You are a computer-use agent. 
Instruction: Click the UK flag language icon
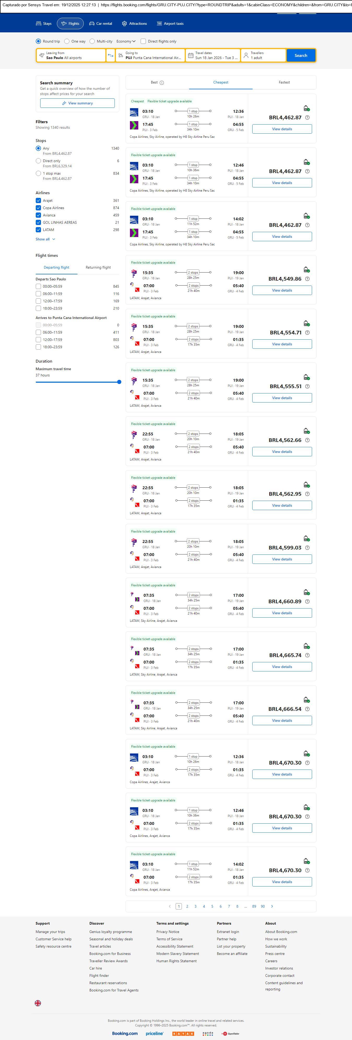[x=38, y=1003]
